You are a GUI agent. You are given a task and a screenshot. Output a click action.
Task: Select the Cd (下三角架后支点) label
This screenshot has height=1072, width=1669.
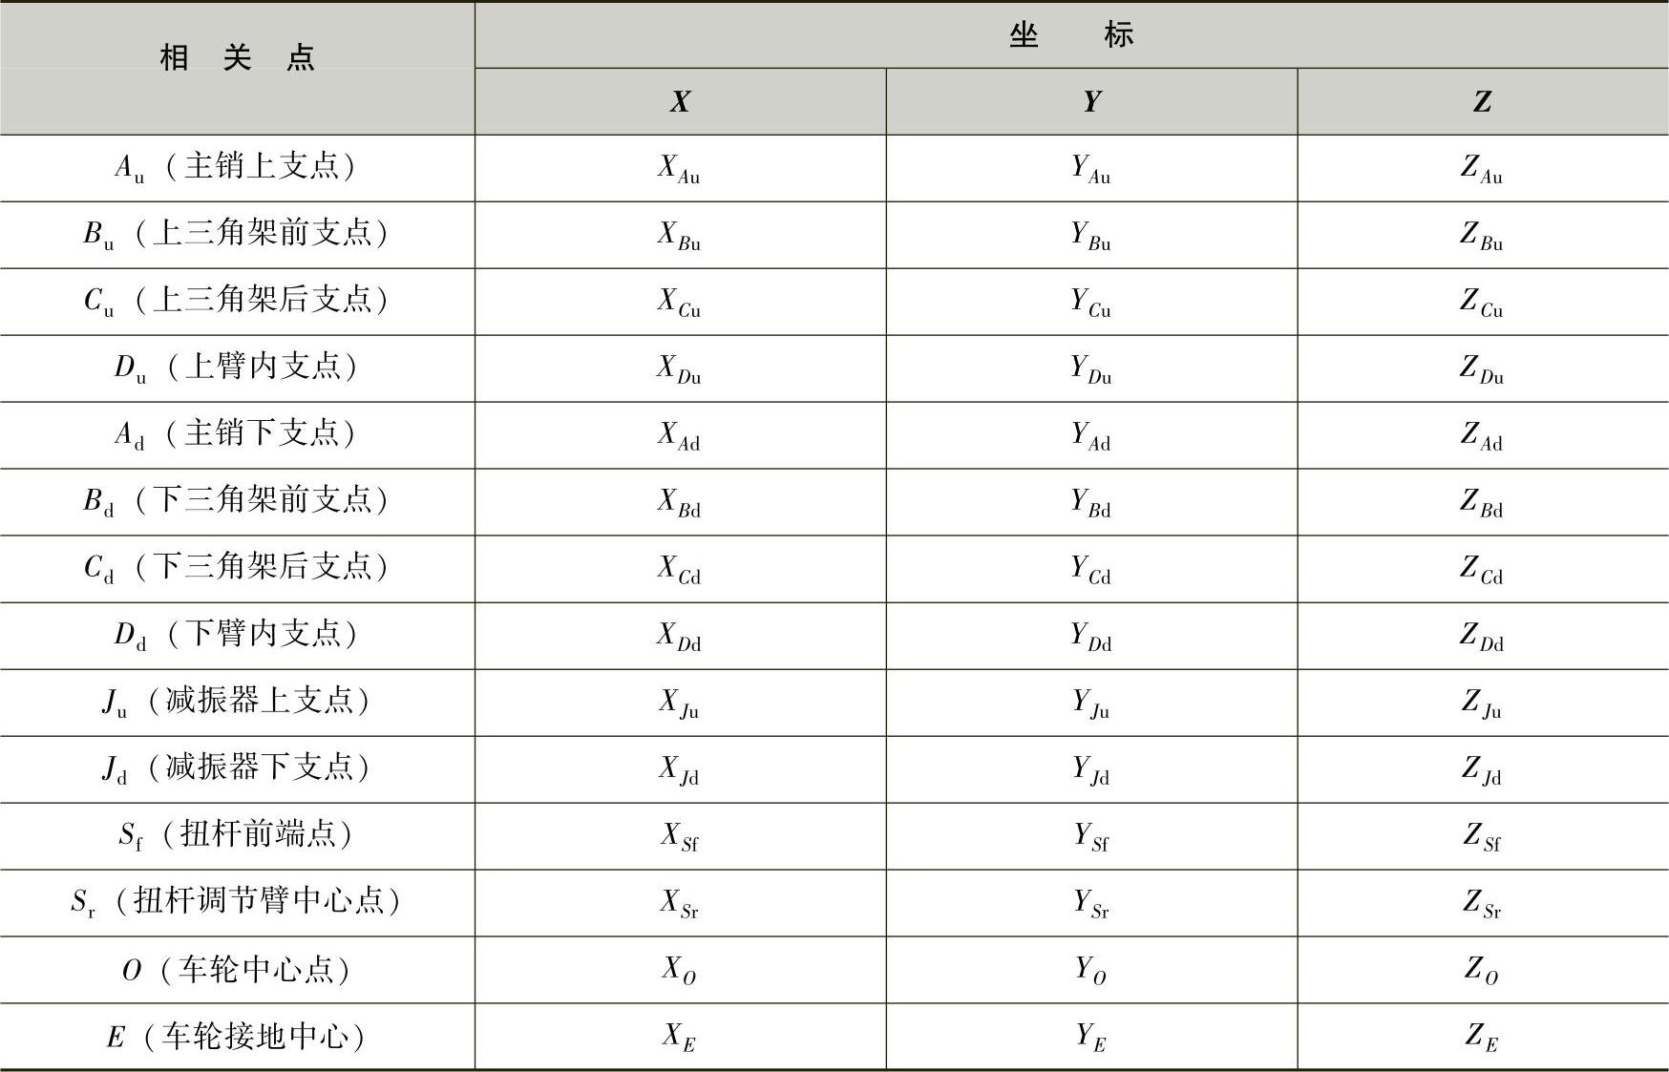(237, 569)
